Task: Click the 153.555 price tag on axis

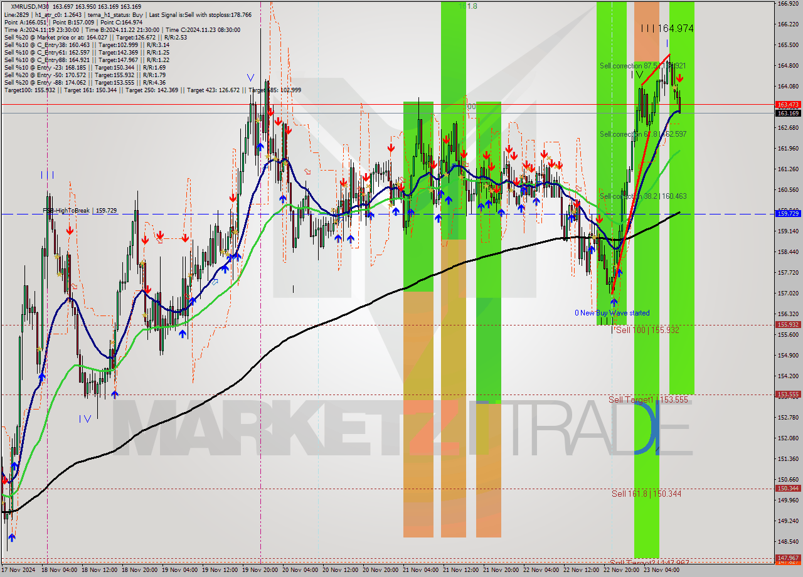Action: (788, 394)
